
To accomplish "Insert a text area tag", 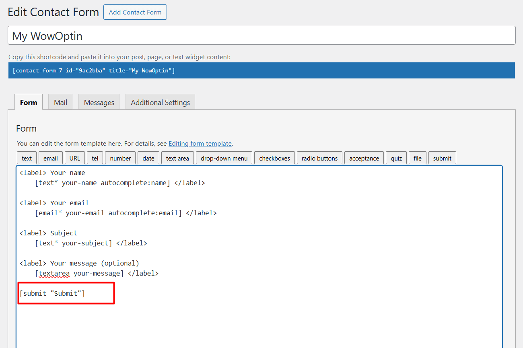I will point(177,158).
